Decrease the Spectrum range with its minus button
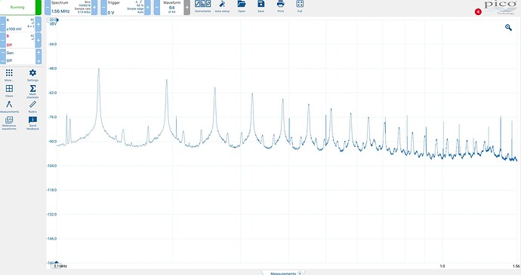The image size is (521, 275). click(x=48, y=8)
